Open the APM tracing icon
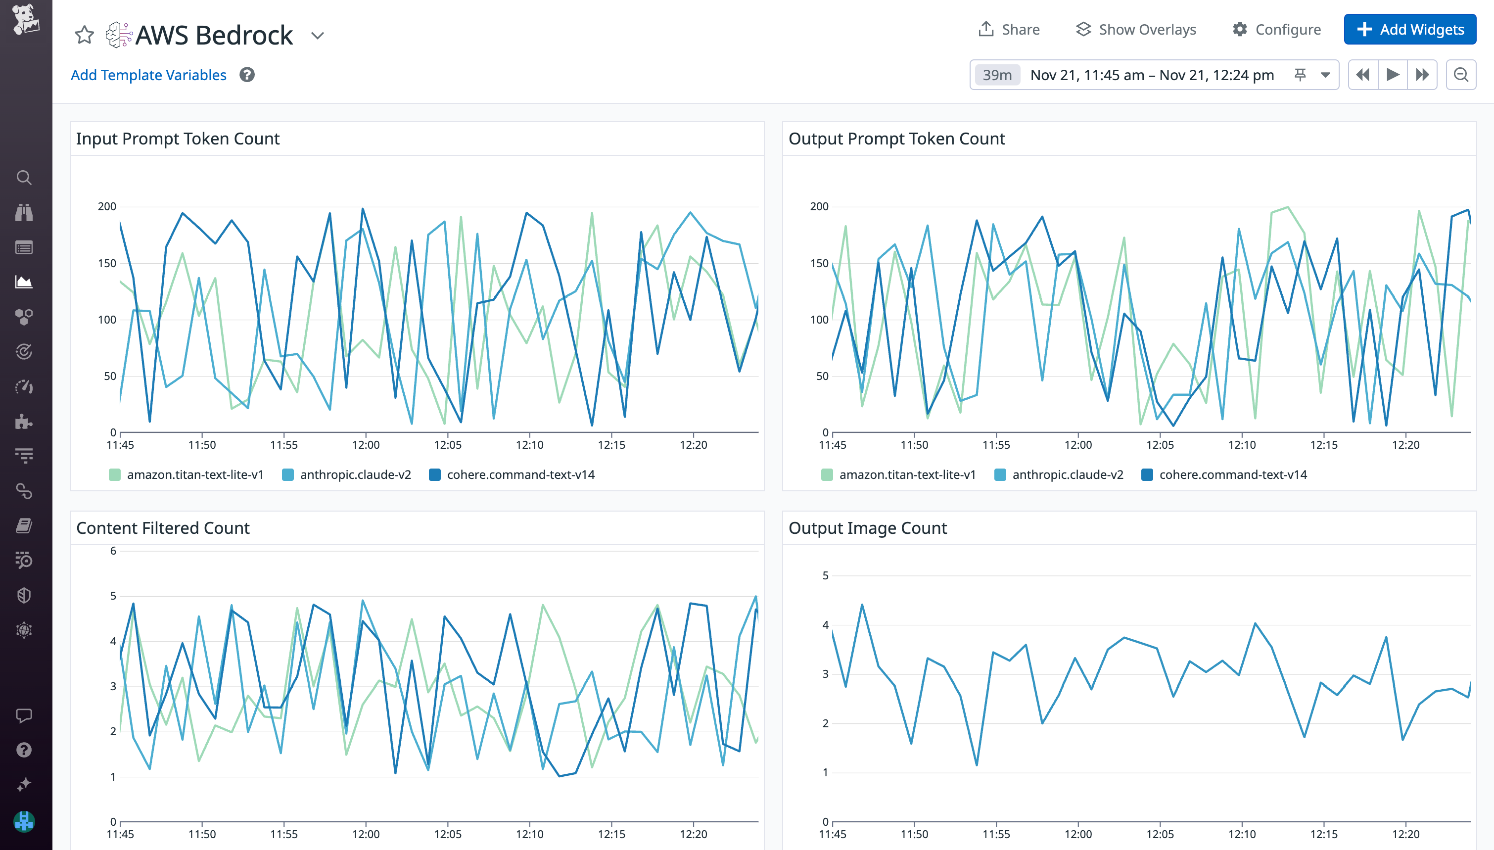Image resolution: width=1494 pixels, height=850 pixels. pyautogui.click(x=24, y=351)
